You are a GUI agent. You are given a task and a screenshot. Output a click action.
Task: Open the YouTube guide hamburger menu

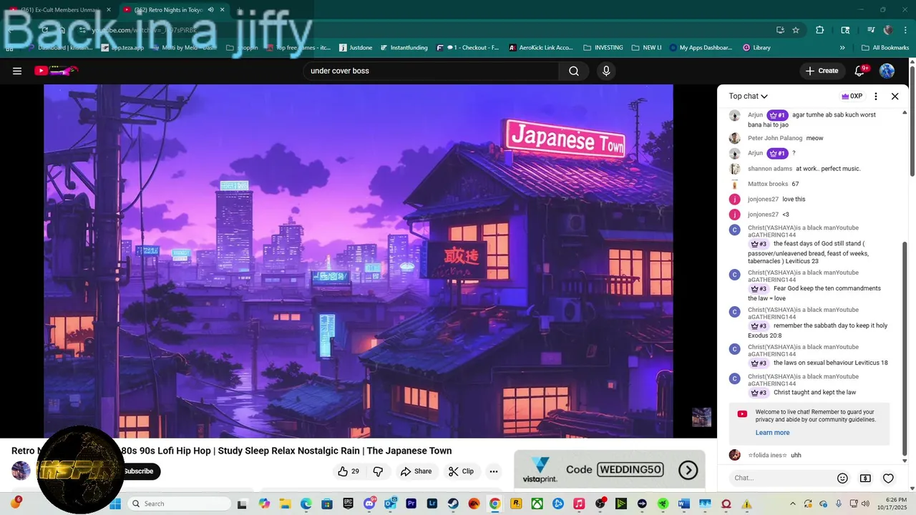point(17,71)
